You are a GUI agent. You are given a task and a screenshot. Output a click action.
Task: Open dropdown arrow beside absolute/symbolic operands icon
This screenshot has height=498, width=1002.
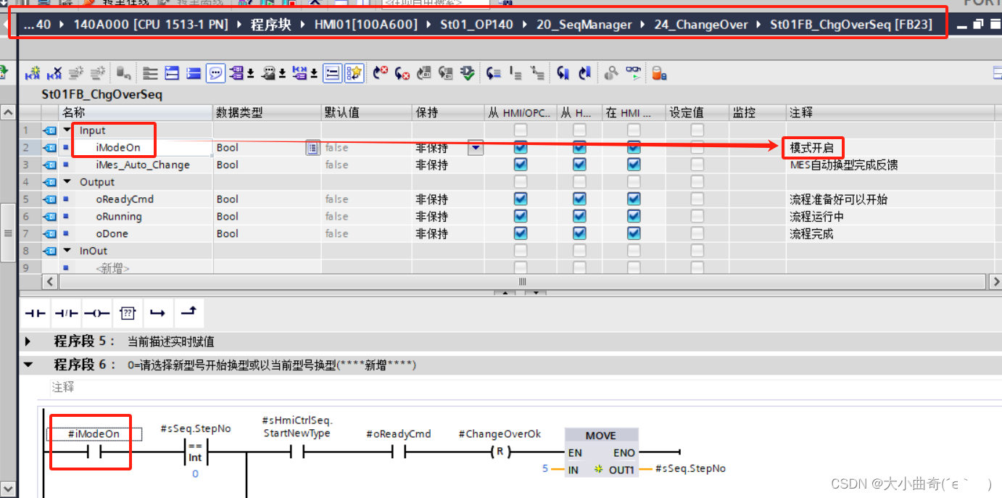point(250,74)
